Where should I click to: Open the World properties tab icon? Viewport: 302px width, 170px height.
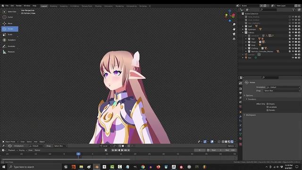click(240, 107)
